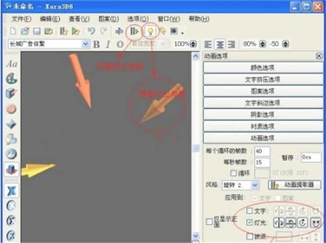Click the align left icon
The width and height of the screenshot is (326, 243).
[208, 44]
